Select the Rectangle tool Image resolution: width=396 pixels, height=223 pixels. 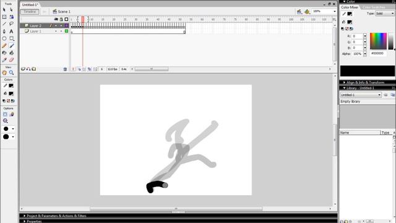(11, 38)
